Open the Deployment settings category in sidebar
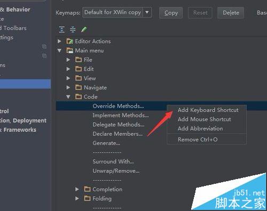Image resolution: width=267 pixels, height=211 pixels. pyautogui.click(x=23, y=120)
